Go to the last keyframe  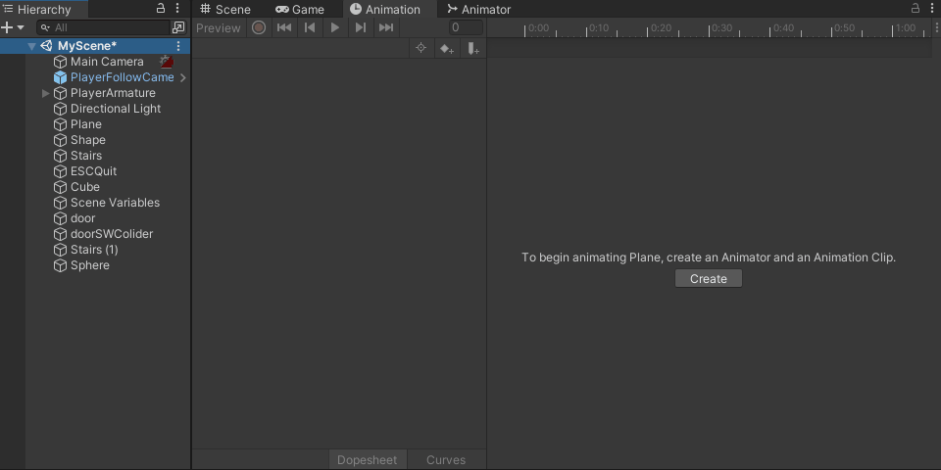pos(386,27)
